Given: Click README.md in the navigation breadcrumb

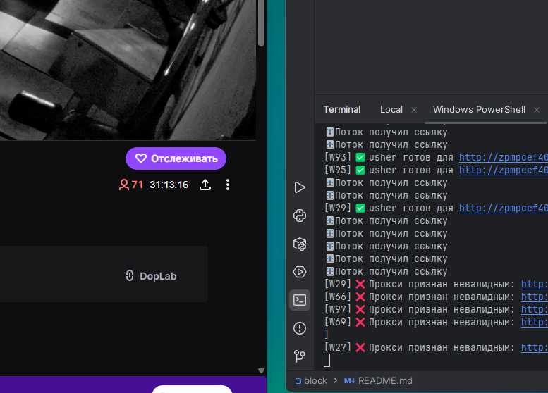Looking at the screenshot, I should (384, 381).
